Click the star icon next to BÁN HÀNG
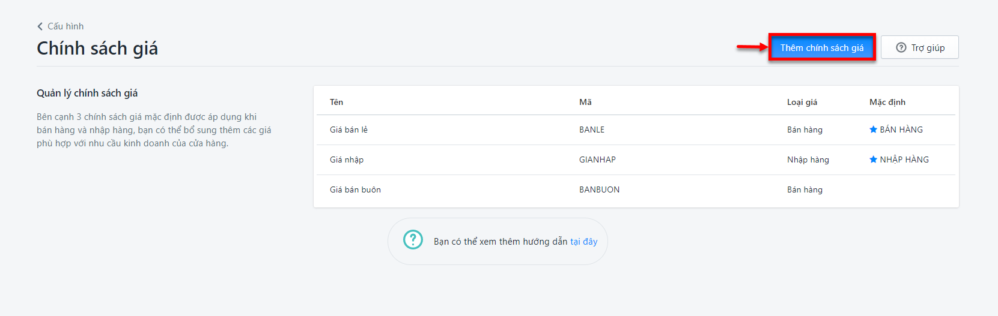998x316 pixels. pyautogui.click(x=873, y=130)
